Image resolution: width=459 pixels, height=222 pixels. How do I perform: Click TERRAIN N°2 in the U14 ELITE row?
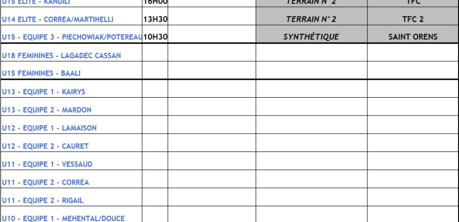[x=311, y=20]
